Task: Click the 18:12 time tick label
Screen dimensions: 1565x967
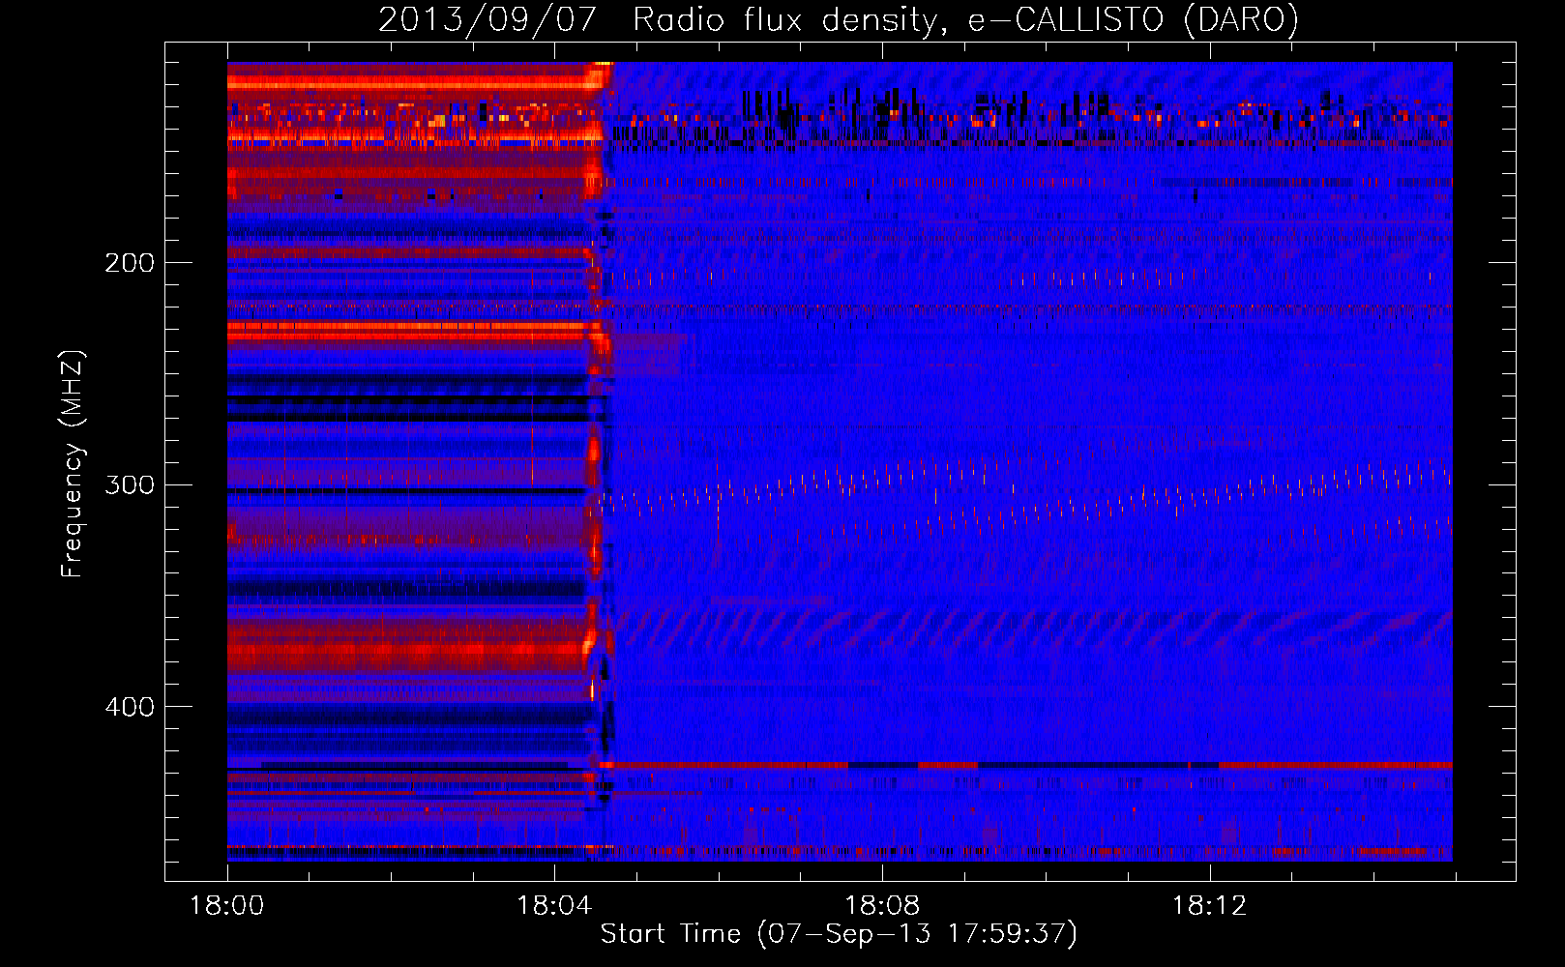Action: pos(1210,905)
